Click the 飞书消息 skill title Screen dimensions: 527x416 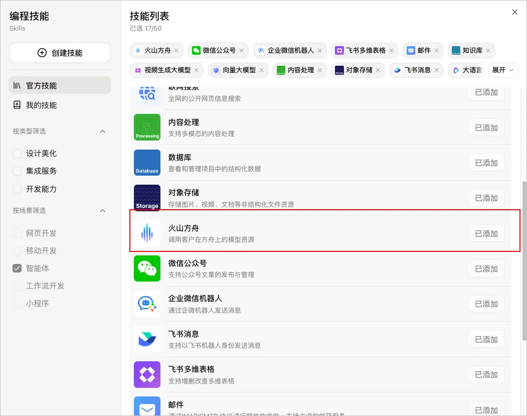pos(184,334)
